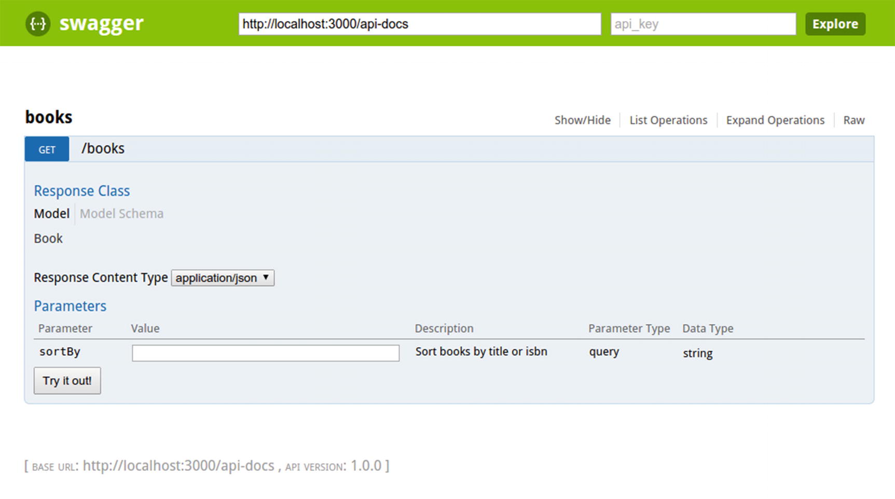
Task: Click the blue GET method badge
Action: [x=47, y=149]
